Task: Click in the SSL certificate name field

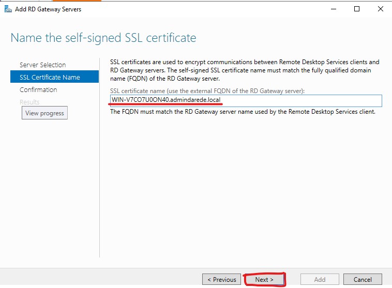Action: point(246,100)
